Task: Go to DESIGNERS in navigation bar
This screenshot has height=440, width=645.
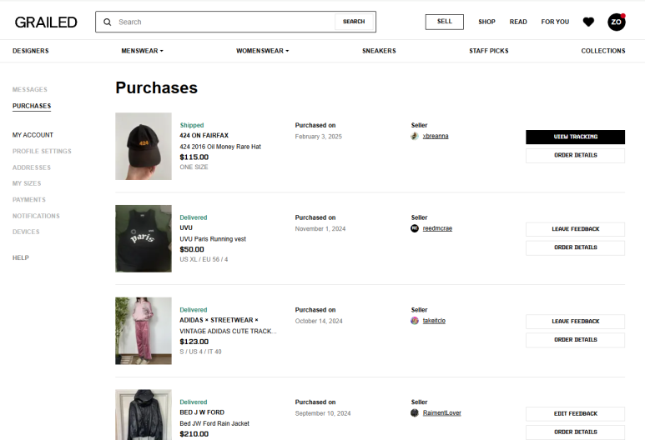Action: coord(30,51)
